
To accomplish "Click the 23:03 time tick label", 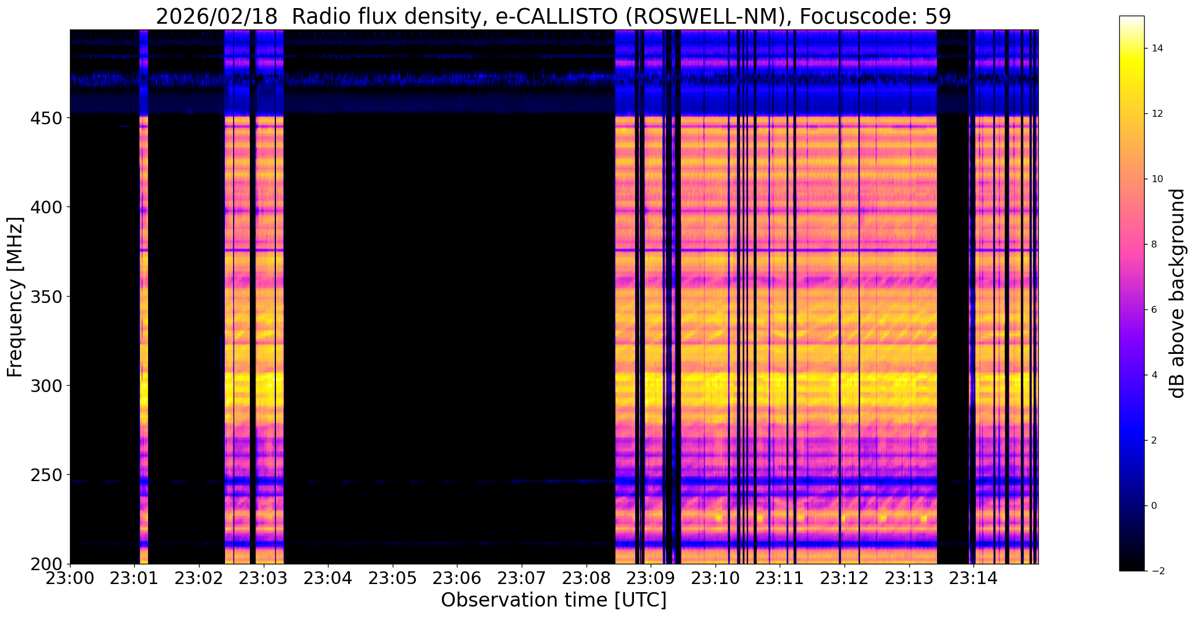I will click(x=264, y=578).
